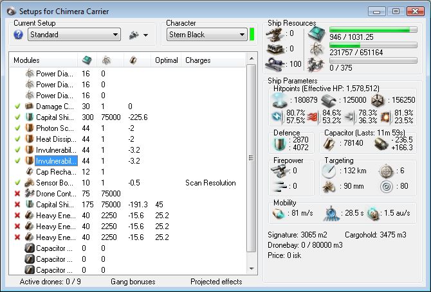Click the Active drones: 0 / 9 label
This screenshot has width=431, height=292.
point(50,282)
